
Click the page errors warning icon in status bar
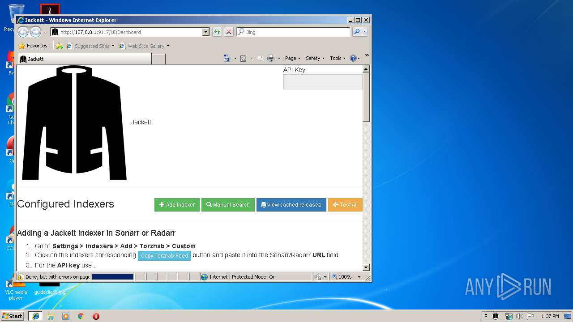[21, 277]
